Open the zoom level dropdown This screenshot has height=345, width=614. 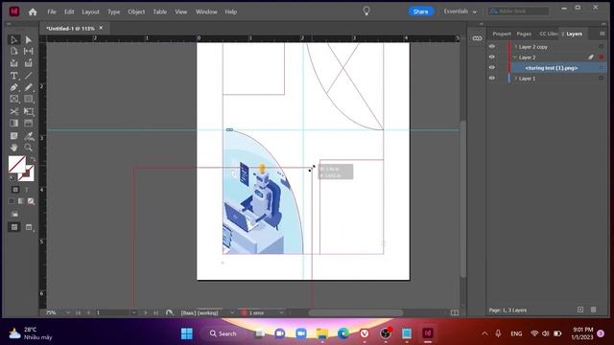pyautogui.click(x=68, y=312)
